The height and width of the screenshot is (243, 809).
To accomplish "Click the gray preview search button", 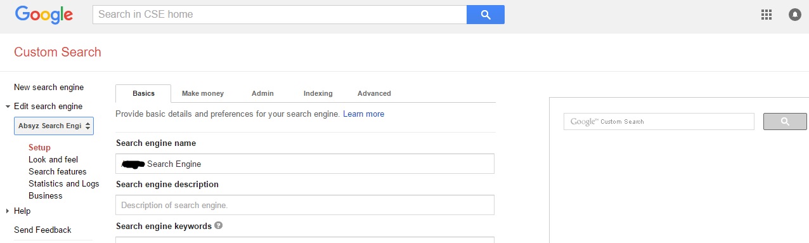I will point(785,121).
